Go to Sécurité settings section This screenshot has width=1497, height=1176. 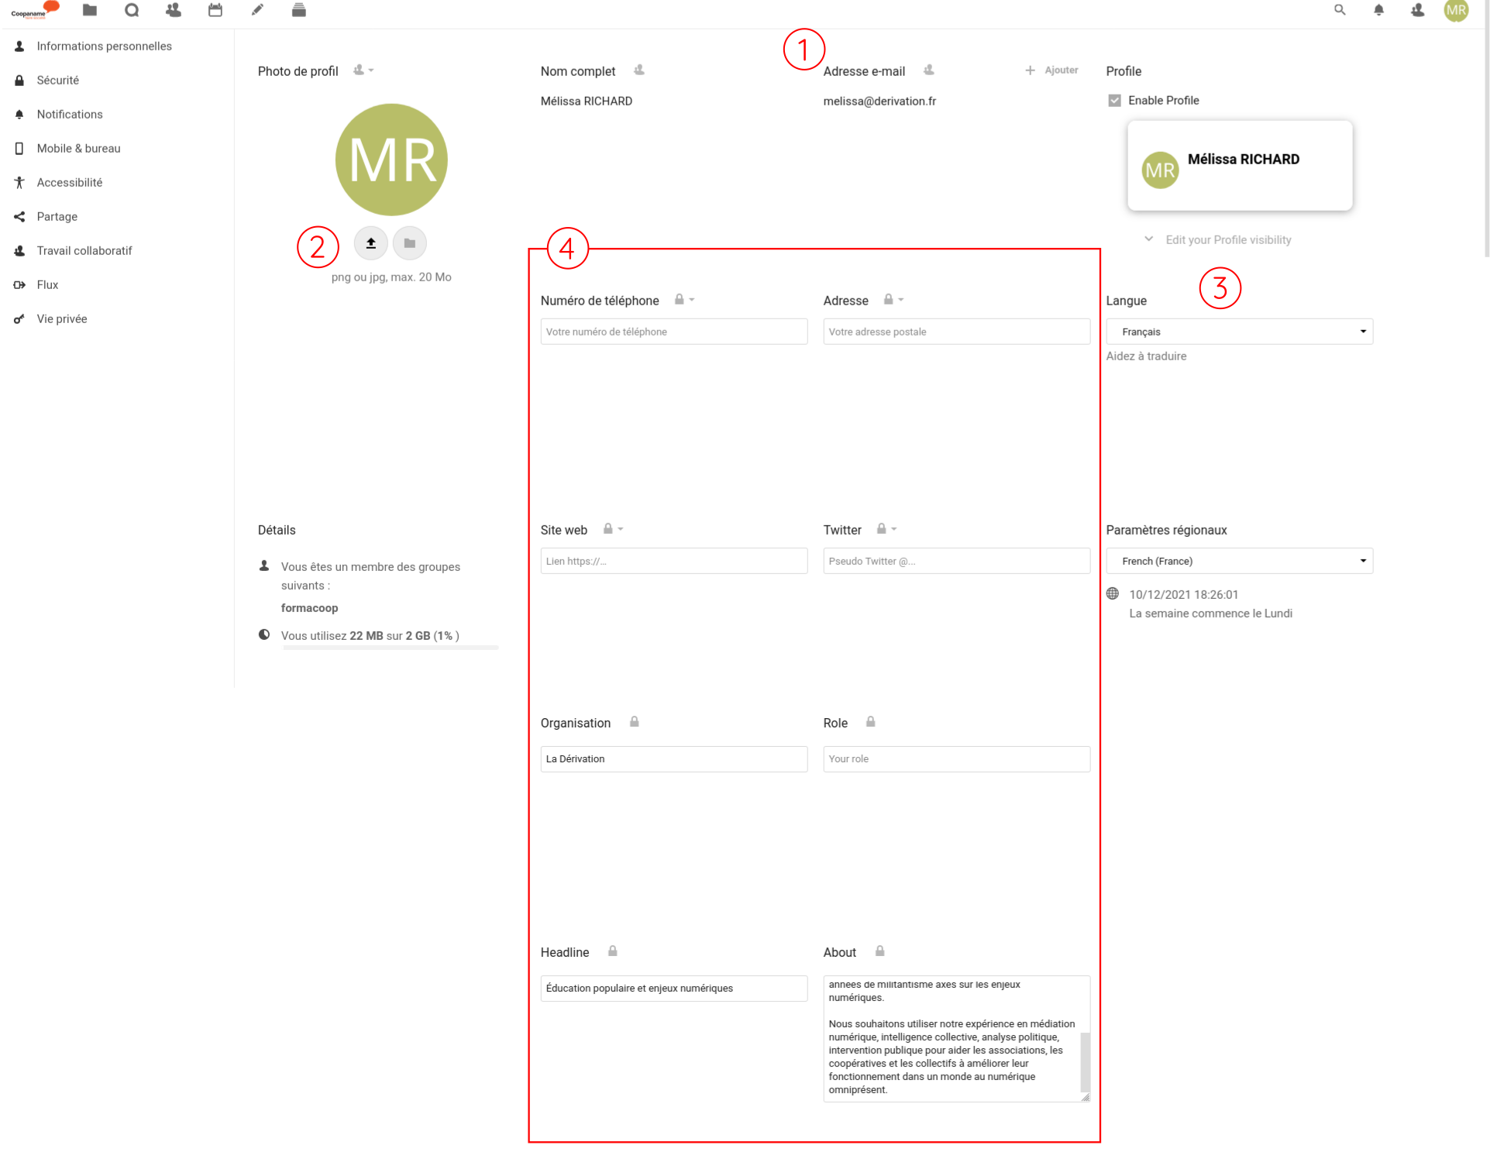tap(58, 81)
